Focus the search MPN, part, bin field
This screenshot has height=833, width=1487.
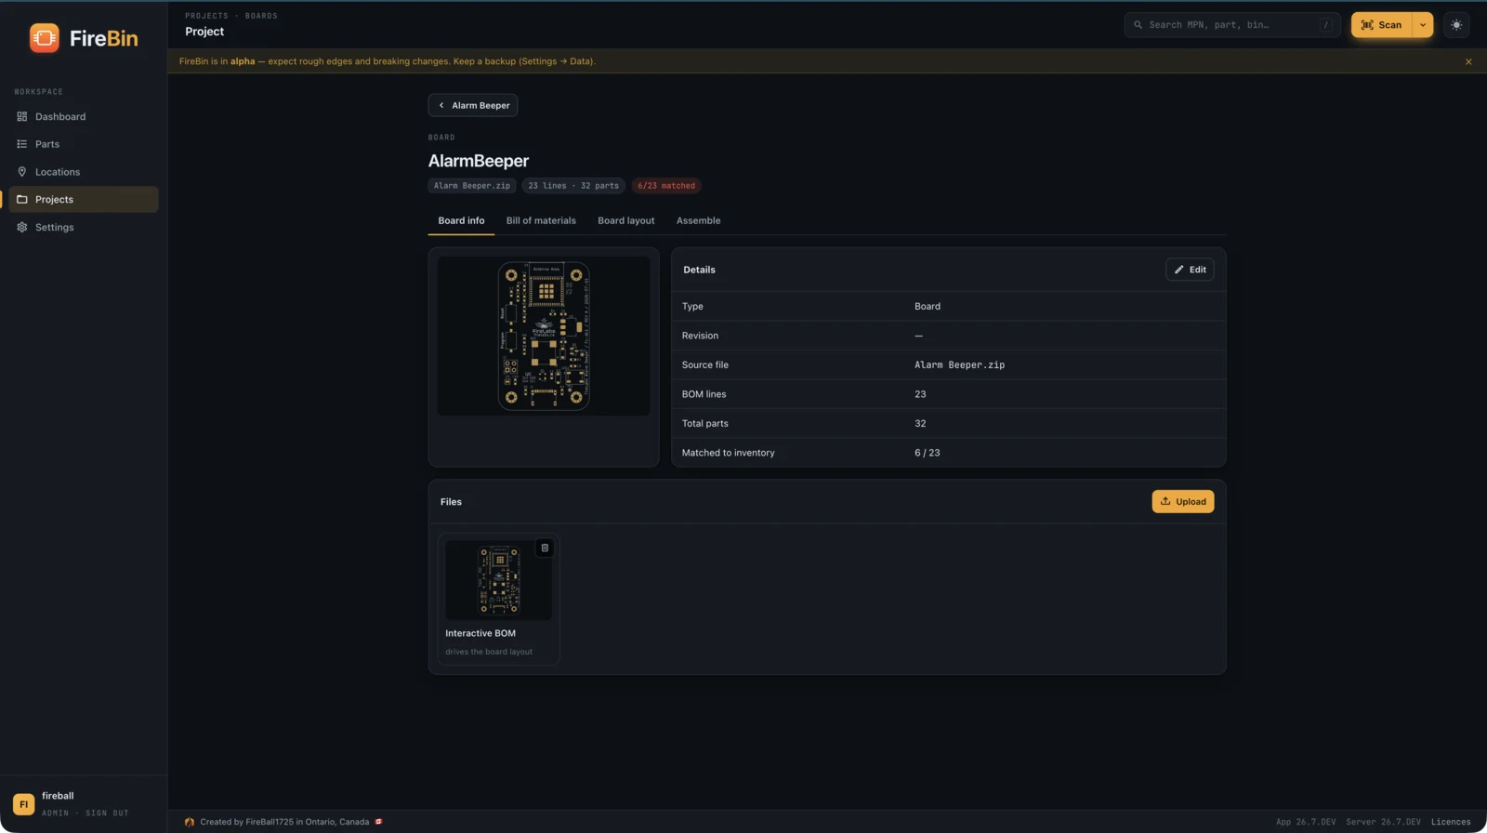[1232, 25]
